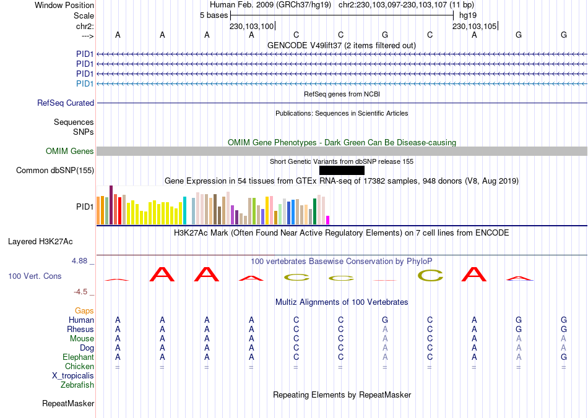Open the GTEx tissue expression bar chart
This screenshot has width=588, height=418.
(x=213, y=205)
